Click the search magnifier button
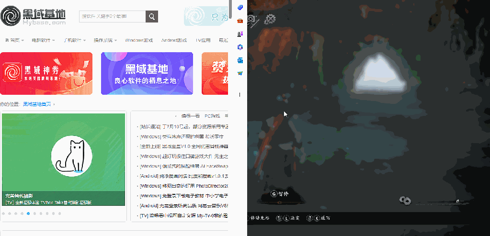 (x=152, y=17)
